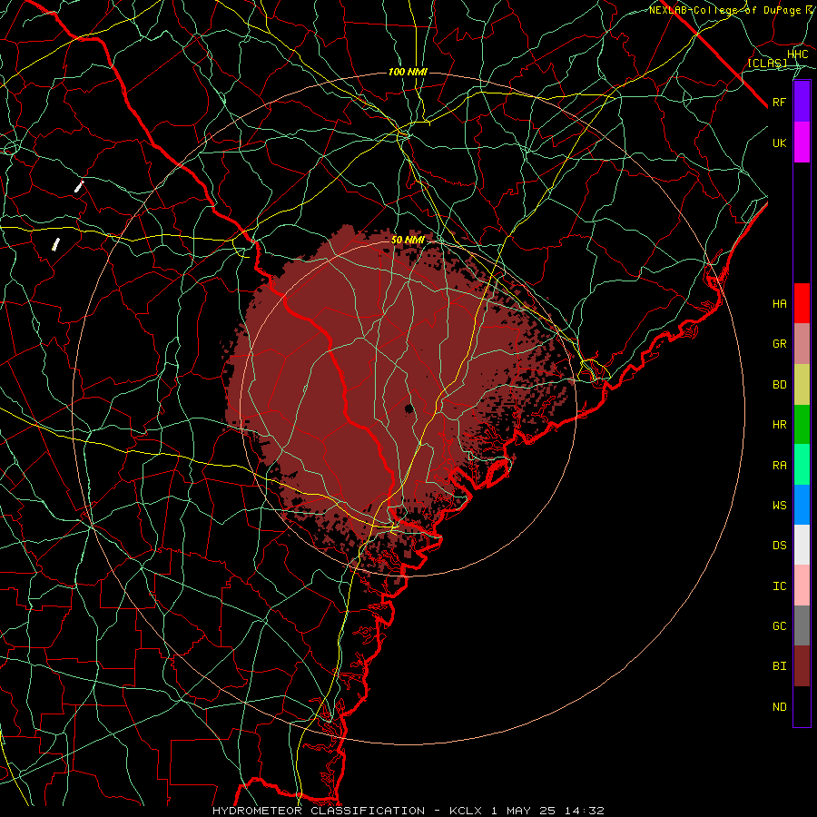This screenshot has height=817, width=817.
Task: Click the UK magenta legend swatch
Action: click(x=802, y=143)
